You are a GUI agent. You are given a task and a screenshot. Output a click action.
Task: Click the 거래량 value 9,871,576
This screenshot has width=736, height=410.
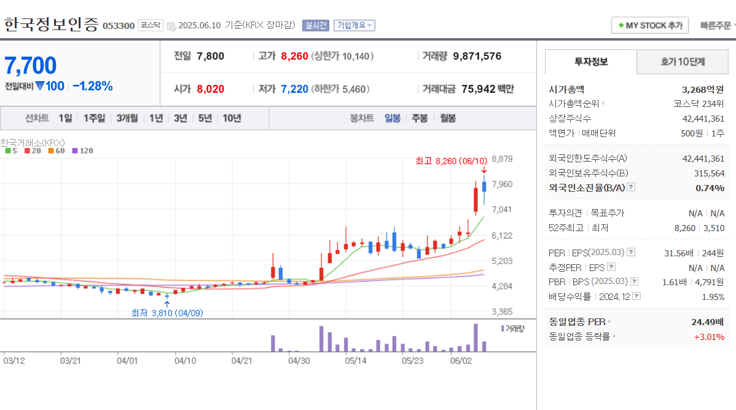(477, 57)
